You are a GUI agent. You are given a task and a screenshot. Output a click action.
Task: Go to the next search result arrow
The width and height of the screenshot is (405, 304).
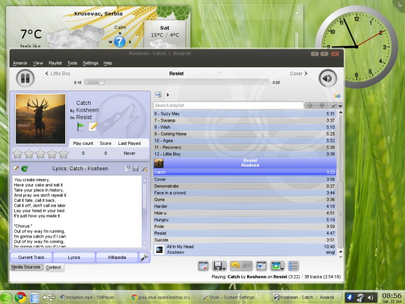coord(322,105)
